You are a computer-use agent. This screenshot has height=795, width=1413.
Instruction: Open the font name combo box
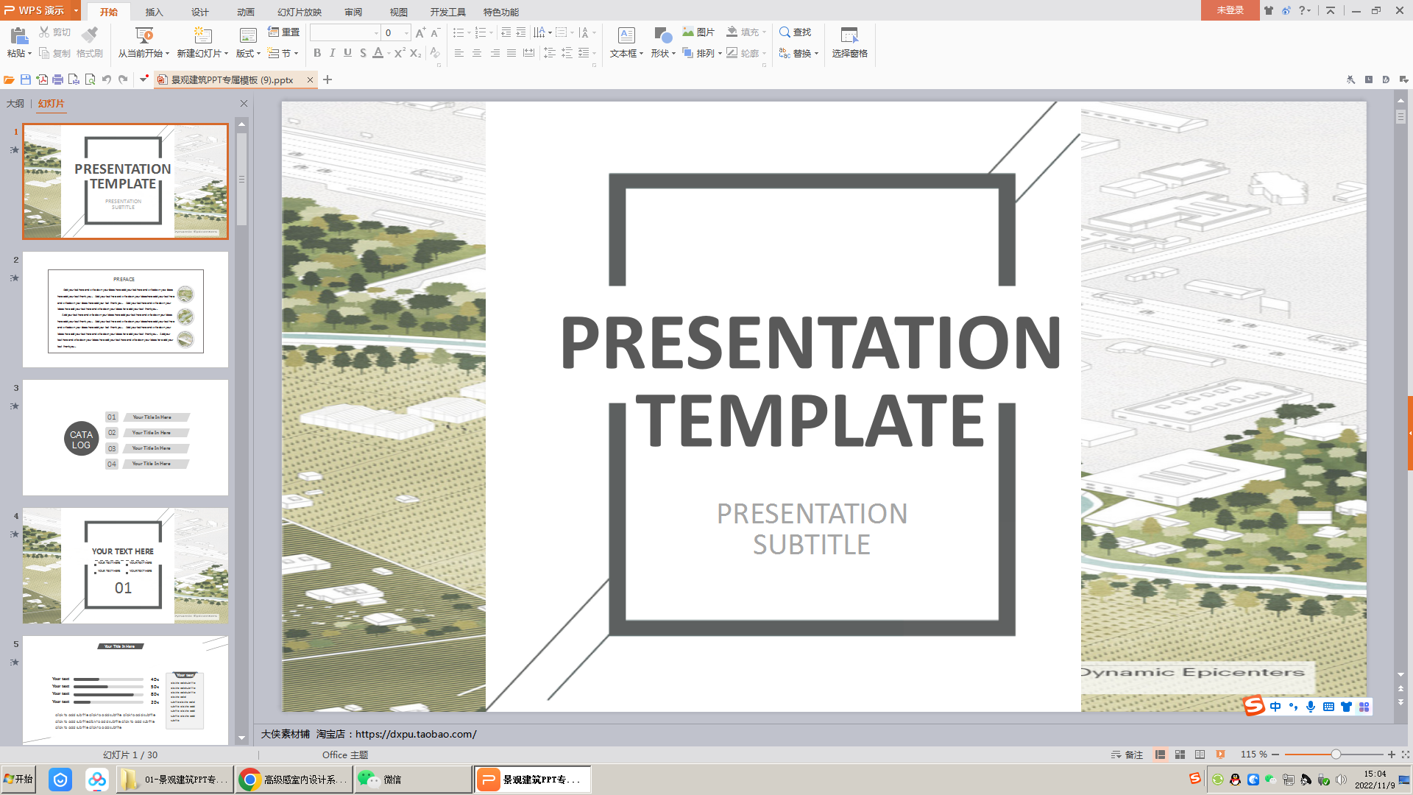point(344,32)
